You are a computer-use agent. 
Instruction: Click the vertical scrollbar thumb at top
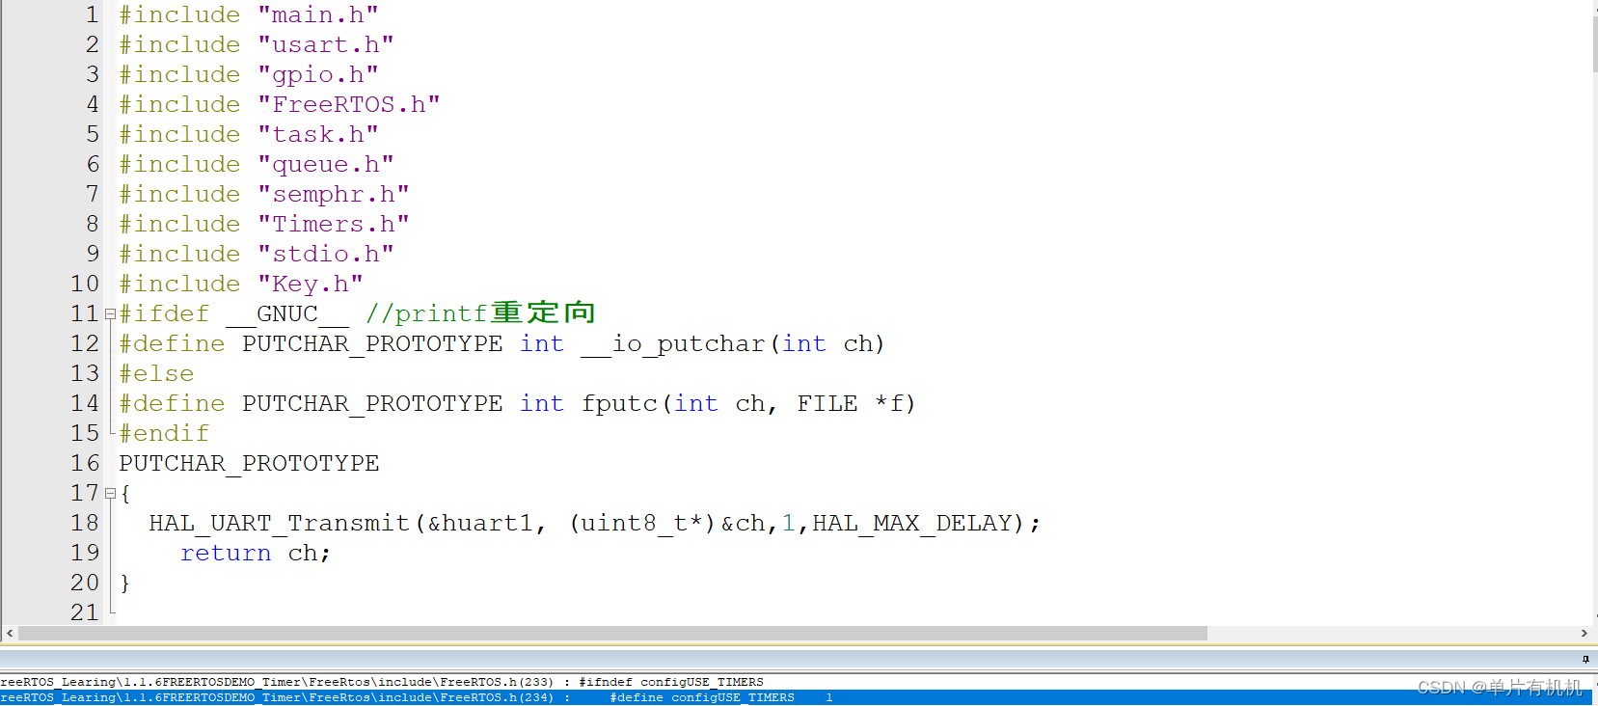point(1595,43)
